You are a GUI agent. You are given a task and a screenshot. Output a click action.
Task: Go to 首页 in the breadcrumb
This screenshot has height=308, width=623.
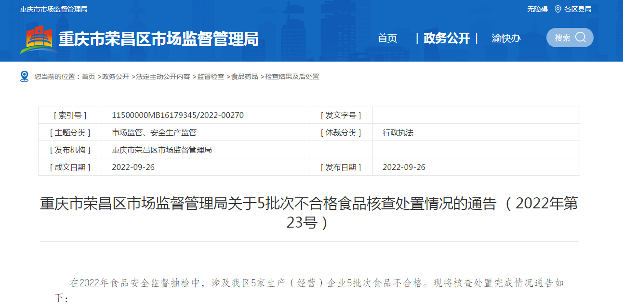click(88, 77)
